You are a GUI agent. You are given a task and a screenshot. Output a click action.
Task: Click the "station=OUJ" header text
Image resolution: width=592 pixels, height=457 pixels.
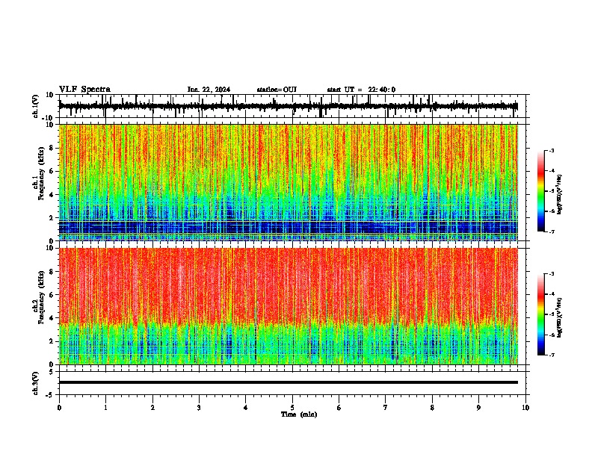point(277,90)
